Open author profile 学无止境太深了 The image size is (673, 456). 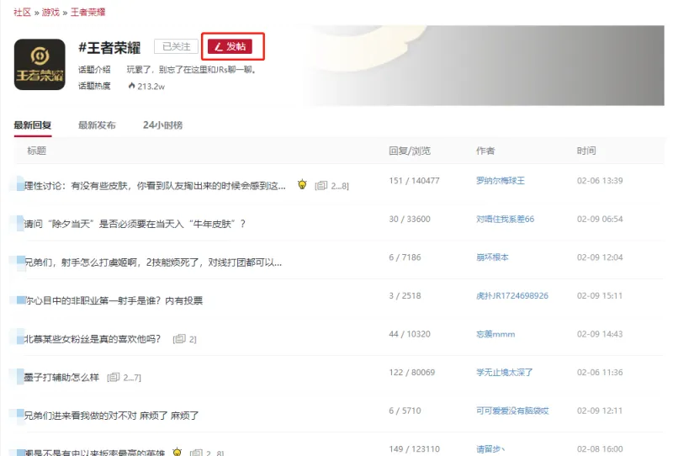coord(504,372)
